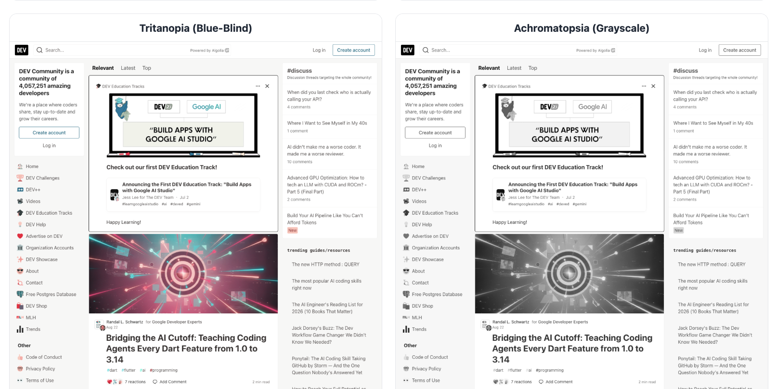
Task: Open 'Bridging the AI Cutoff' title in Tritanopia panel
Action: point(186,349)
